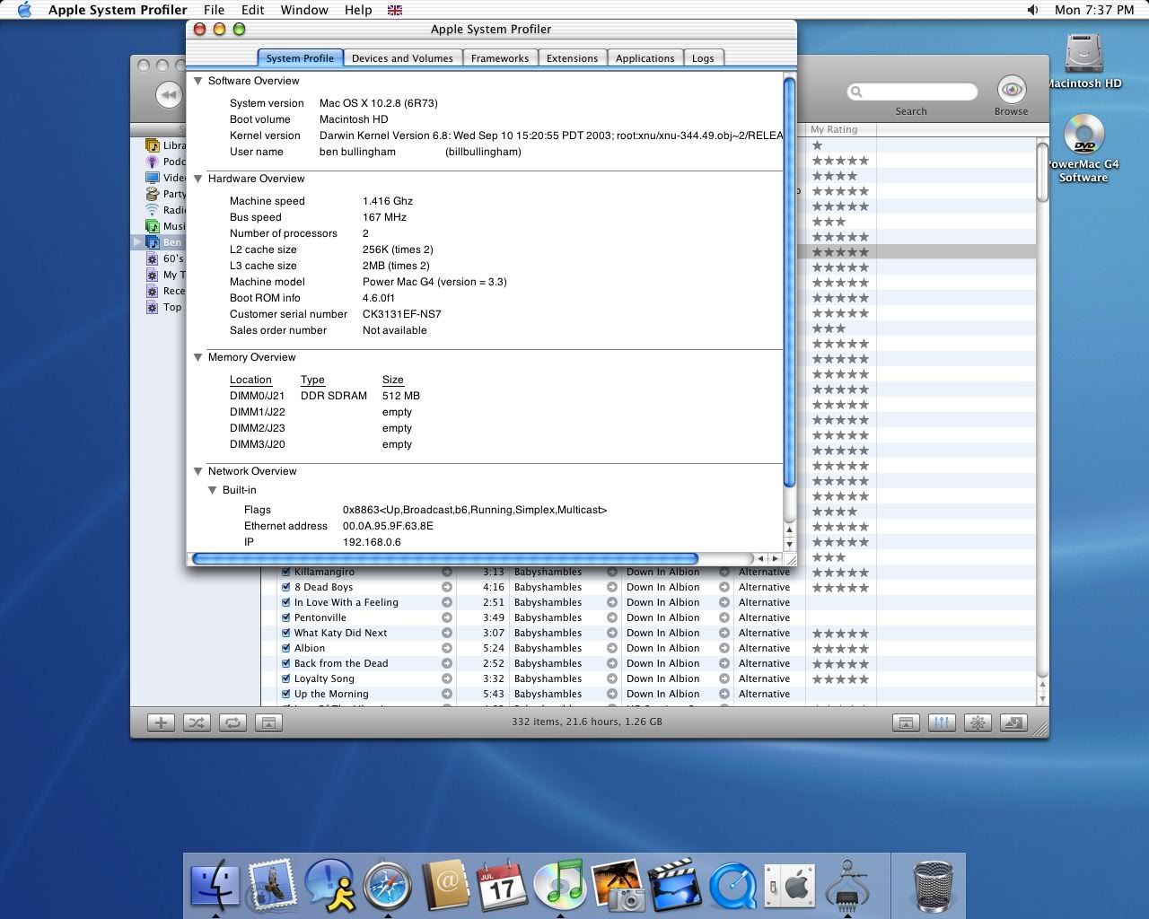1149x919 pixels.
Task: Click the iTunes search field
Action: pyautogui.click(x=916, y=92)
